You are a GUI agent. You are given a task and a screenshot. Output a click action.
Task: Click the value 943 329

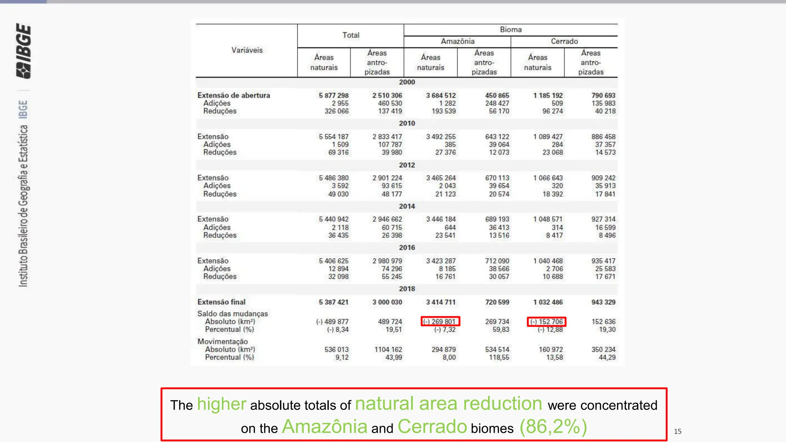click(x=603, y=302)
